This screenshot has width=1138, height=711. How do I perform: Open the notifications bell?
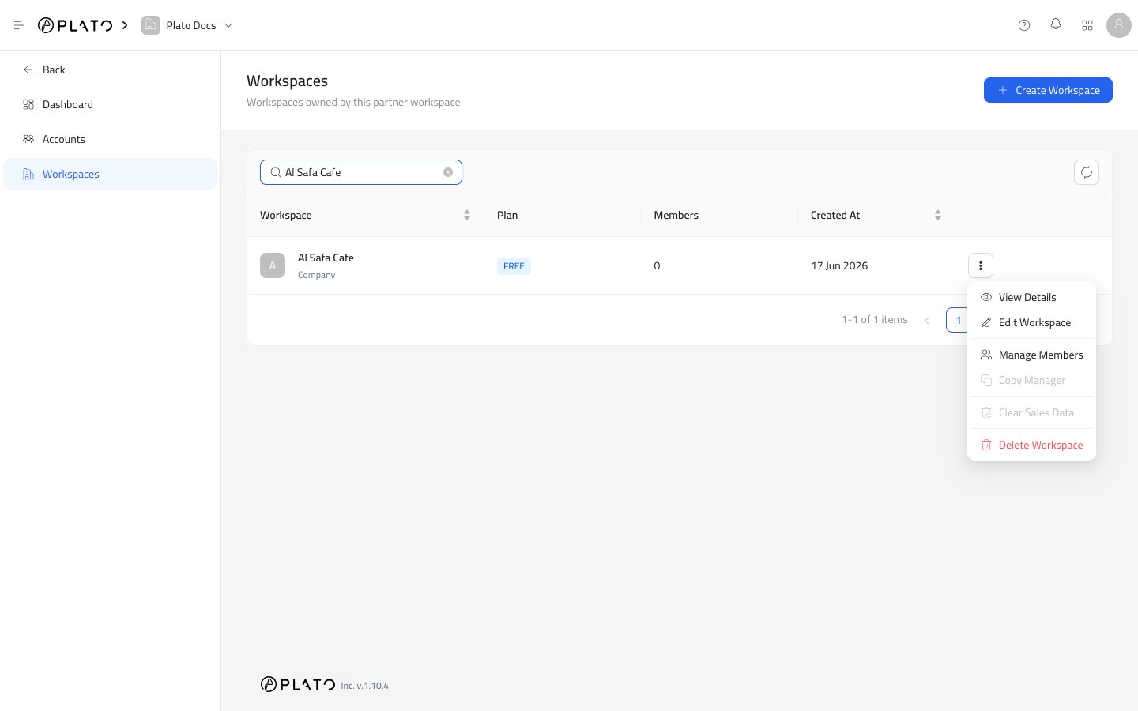1056,24
